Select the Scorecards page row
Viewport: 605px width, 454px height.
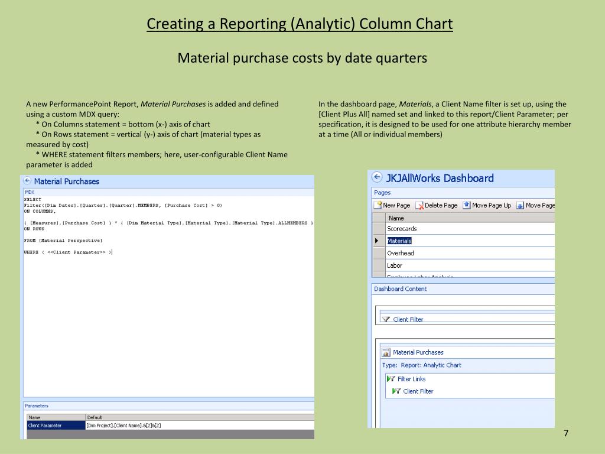pyautogui.click(x=470, y=229)
